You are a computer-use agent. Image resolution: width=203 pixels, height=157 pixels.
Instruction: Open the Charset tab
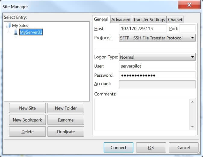(x=175, y=20)
